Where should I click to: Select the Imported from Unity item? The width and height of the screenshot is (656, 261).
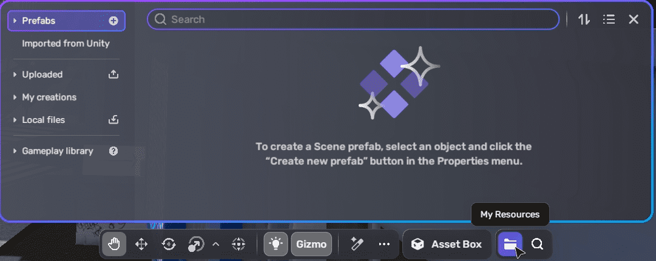[66, 44]
